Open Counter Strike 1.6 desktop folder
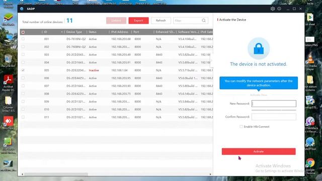Image resolution: width=322 pixels, height=181 pixels. (x=8, y=104)
